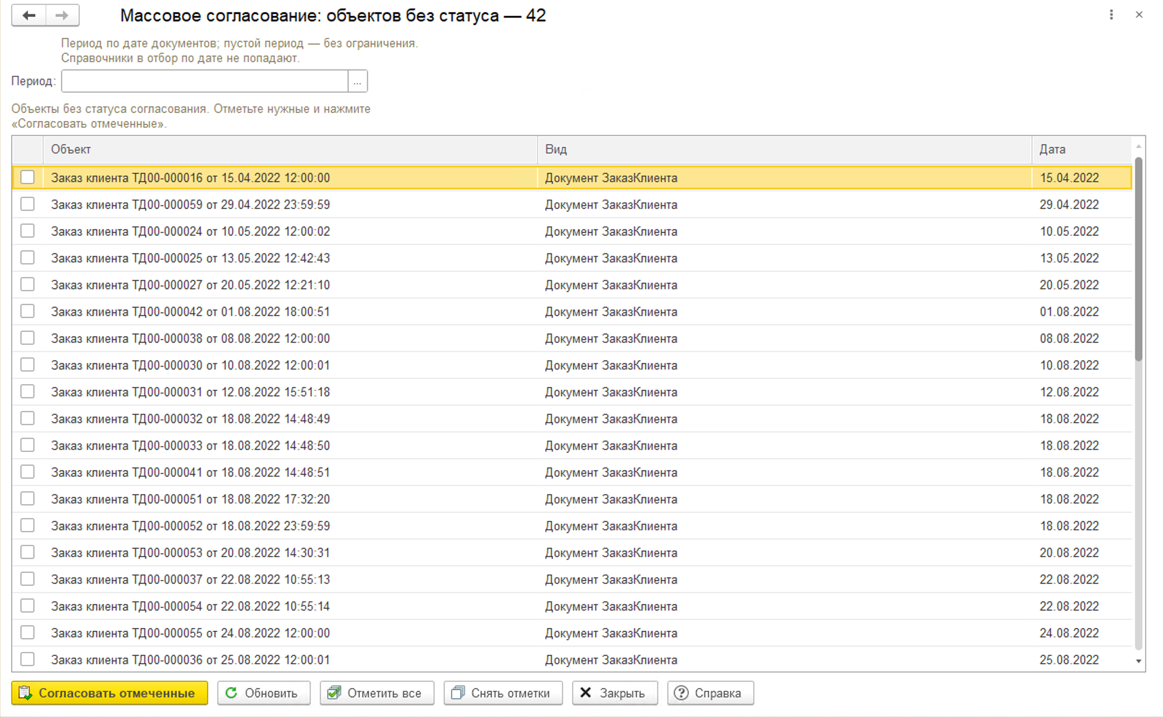Open the period selection ellipsis button
Viewport: 1163px width, 717px height.
357,81
